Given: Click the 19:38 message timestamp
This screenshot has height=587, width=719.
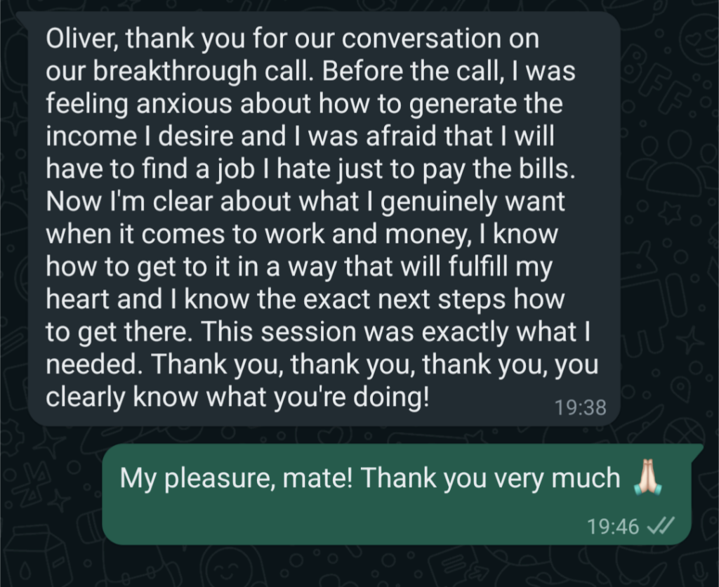Looking at the screenshot, I should (580, 407).
